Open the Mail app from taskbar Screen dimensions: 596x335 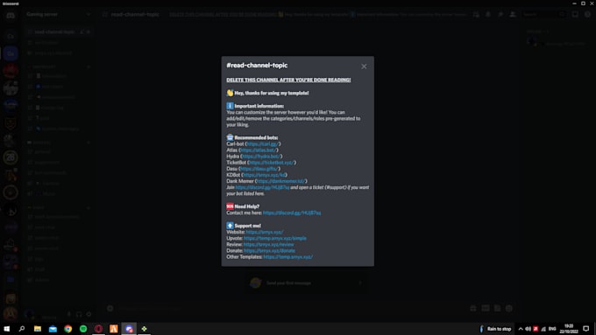click(x=53, y=329)
